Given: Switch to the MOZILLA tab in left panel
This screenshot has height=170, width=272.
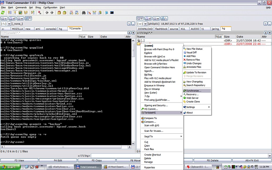Looking at the screenshot, I should 17,29.
